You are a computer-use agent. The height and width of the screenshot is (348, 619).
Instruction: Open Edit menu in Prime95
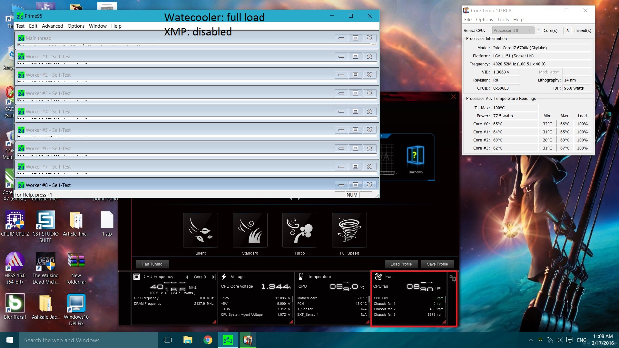[33, 26]
